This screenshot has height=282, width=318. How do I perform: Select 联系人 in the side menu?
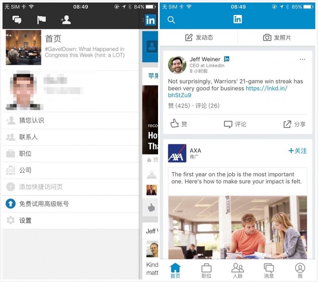[28, 137]
